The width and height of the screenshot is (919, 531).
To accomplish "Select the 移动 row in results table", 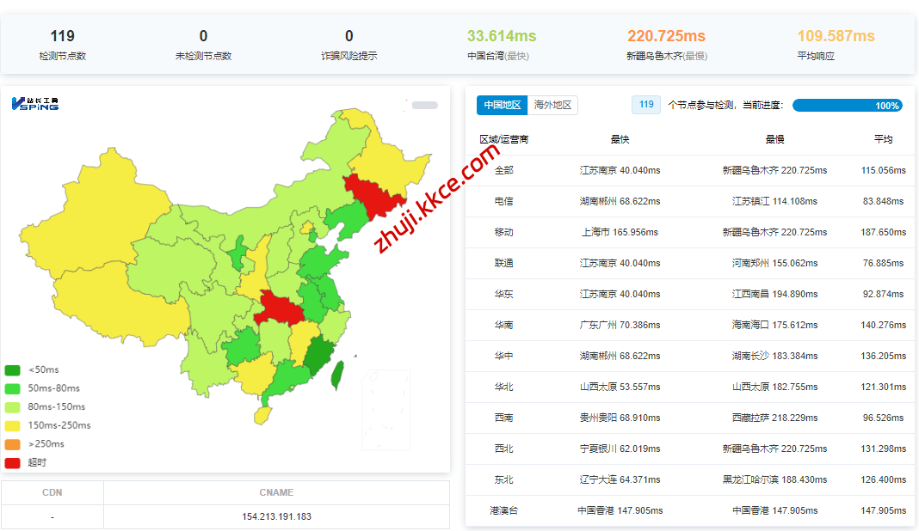I will pos(689,232).
